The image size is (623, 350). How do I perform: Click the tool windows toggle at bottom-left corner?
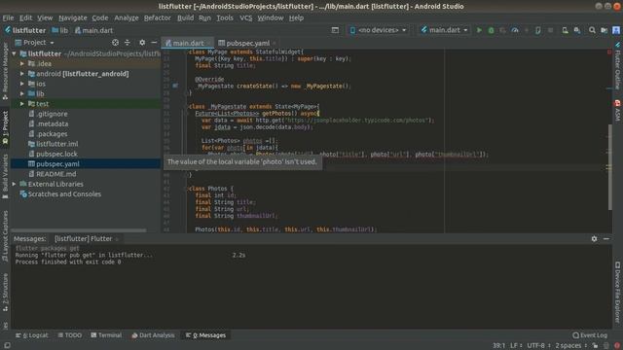pyautogui.click(x=7, y=346)
